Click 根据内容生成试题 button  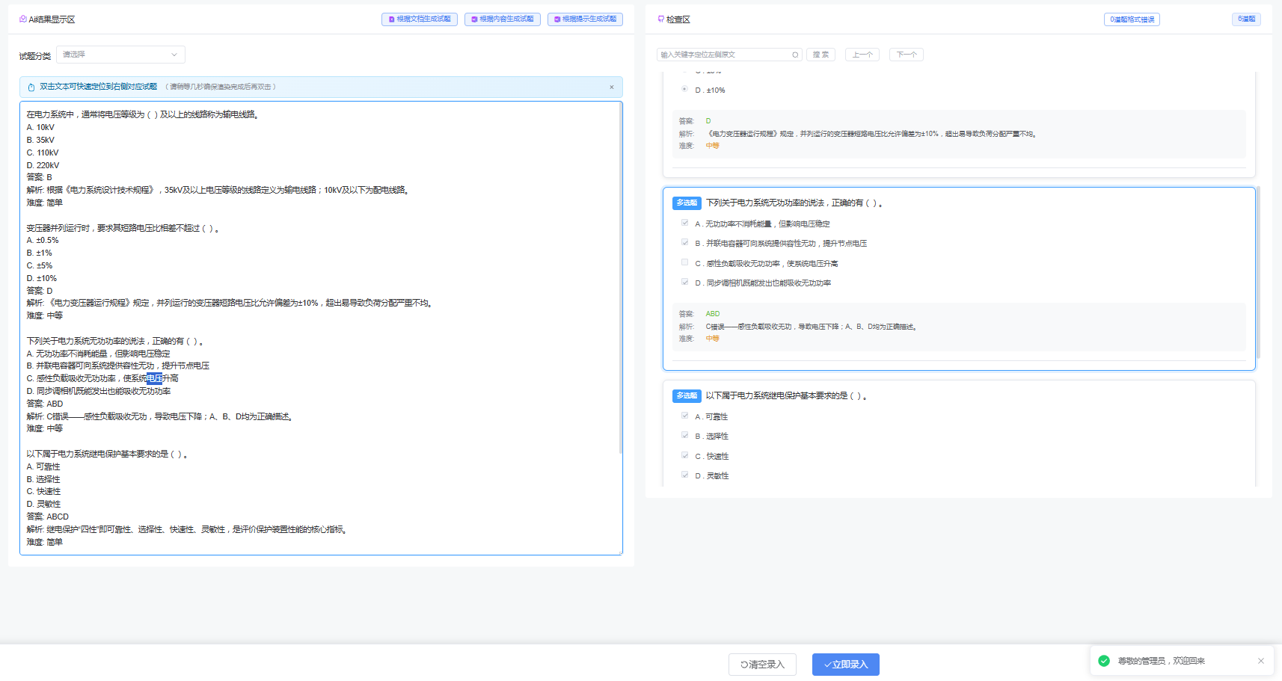pos(503,19)
